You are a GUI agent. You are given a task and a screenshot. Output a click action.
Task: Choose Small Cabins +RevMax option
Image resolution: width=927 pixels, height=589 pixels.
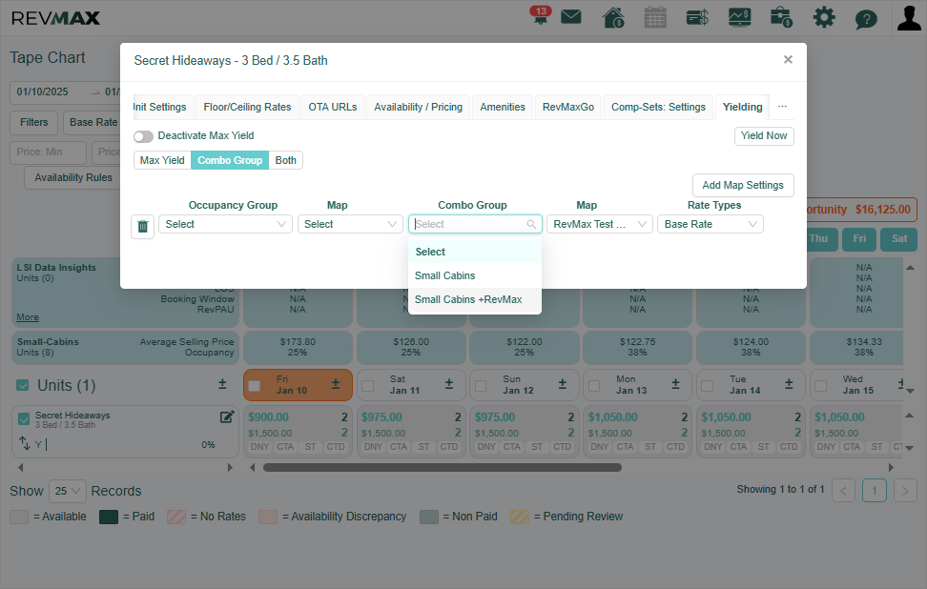pyautogui.click(x=475, y=299)
